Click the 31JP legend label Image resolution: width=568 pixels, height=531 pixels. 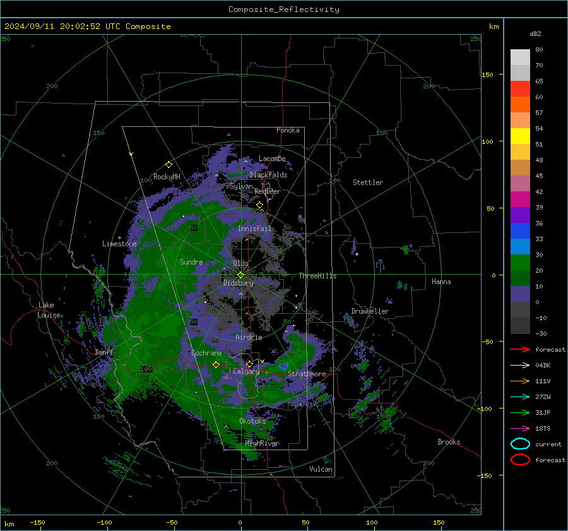tap(543, 412)
